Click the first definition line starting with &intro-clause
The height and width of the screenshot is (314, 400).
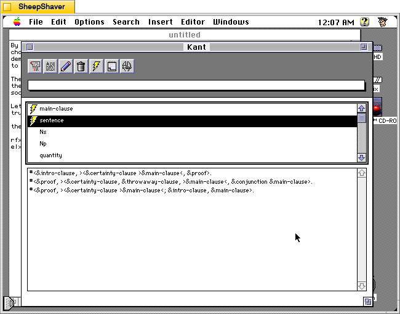coord(121,173)
